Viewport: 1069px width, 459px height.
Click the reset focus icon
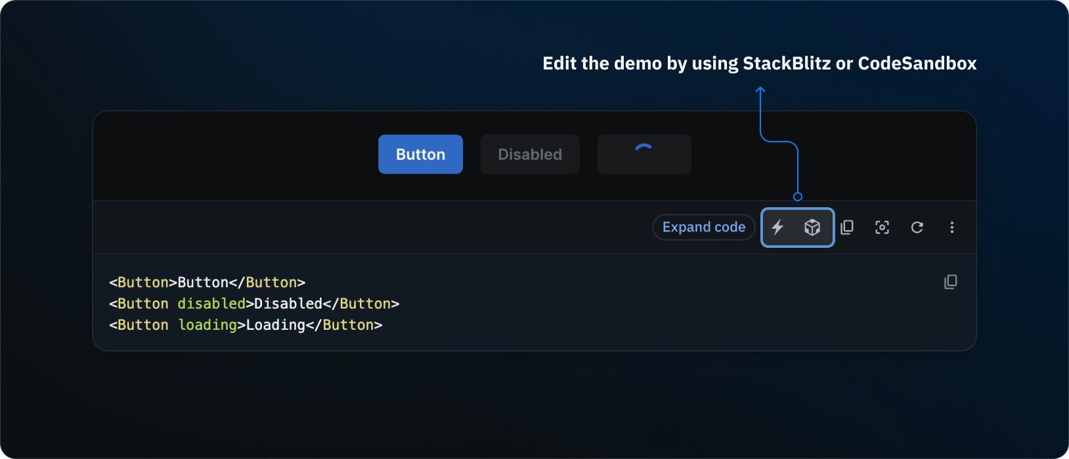882,228
